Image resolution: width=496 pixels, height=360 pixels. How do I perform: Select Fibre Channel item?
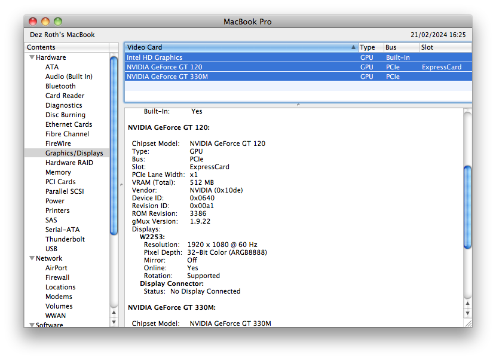click(67, 134)
